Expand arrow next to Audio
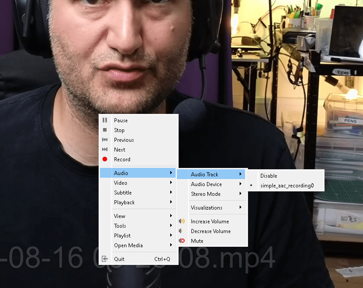 coord(171,173)
